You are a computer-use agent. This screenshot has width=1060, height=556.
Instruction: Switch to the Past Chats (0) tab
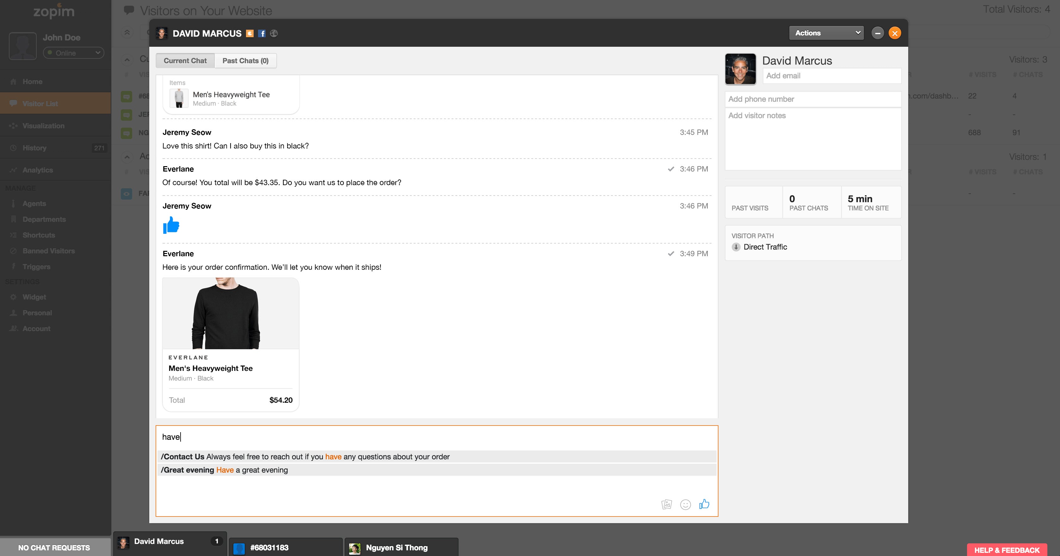coord(245,61)
